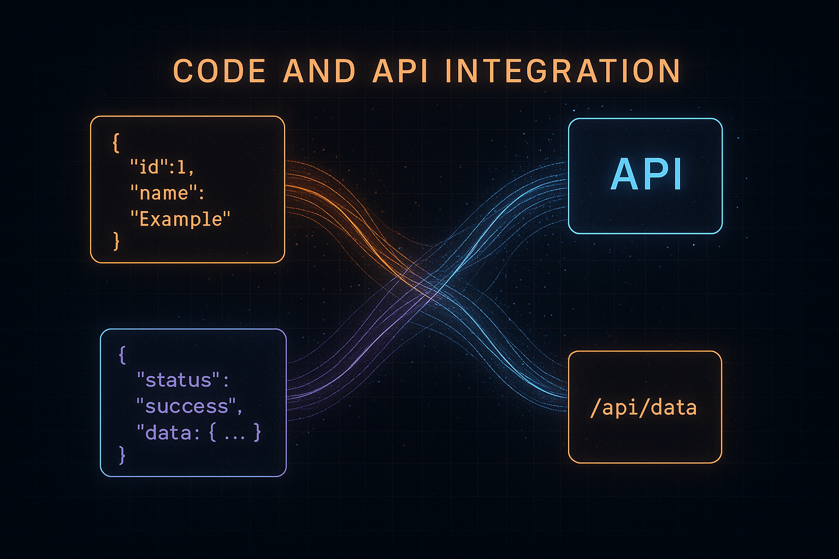Click the closing brace in orange code box
839x559 pixels.
(x=116, y=241)
